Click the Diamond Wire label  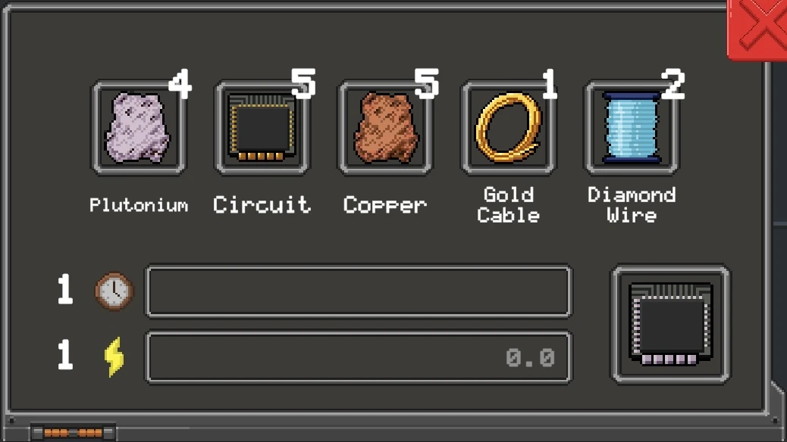[632, 204]
